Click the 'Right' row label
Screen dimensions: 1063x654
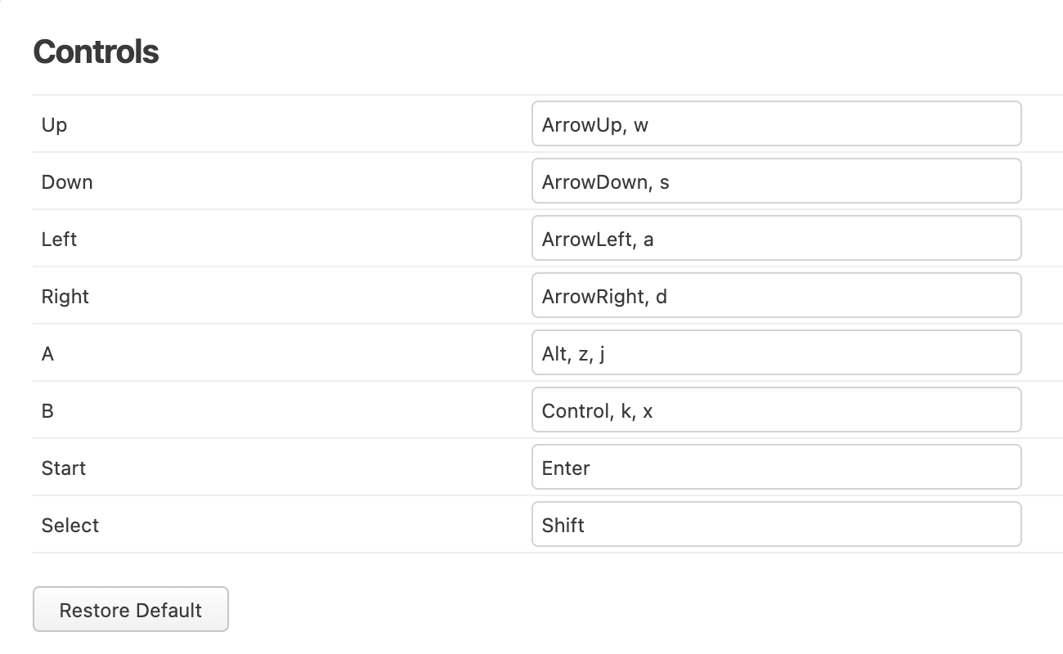[65, 297]
